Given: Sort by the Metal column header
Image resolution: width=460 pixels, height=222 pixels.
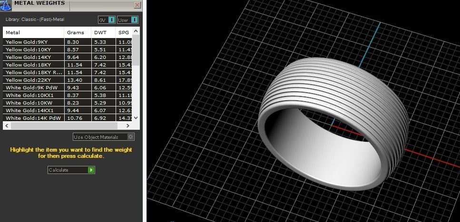Looking at the screenshot, I should (x=33, y=32).
